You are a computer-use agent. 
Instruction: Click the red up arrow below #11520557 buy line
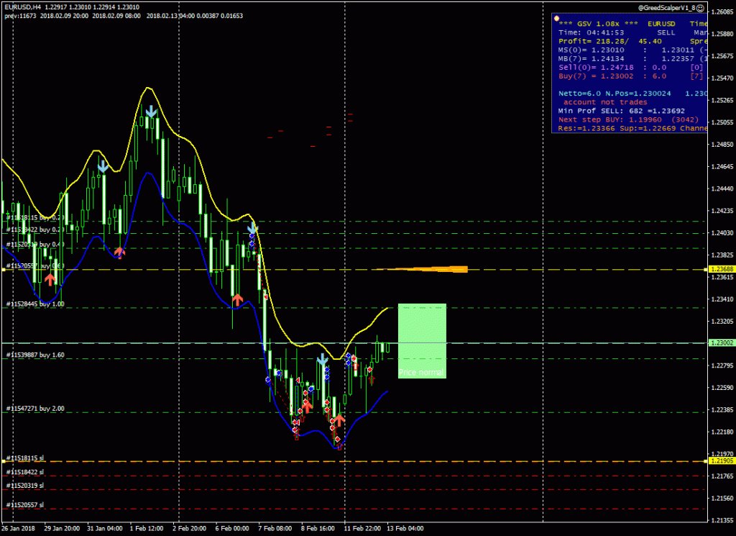50,279
